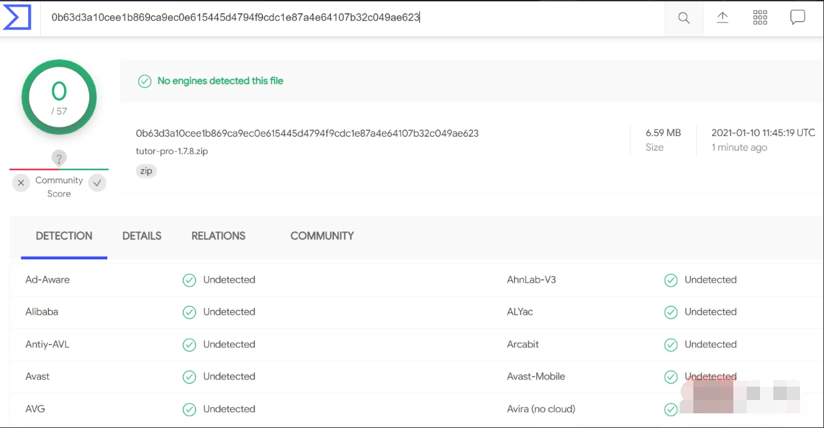Select the file hash below the banner
This screenshot has width=824, height=428.
[307, 133]
